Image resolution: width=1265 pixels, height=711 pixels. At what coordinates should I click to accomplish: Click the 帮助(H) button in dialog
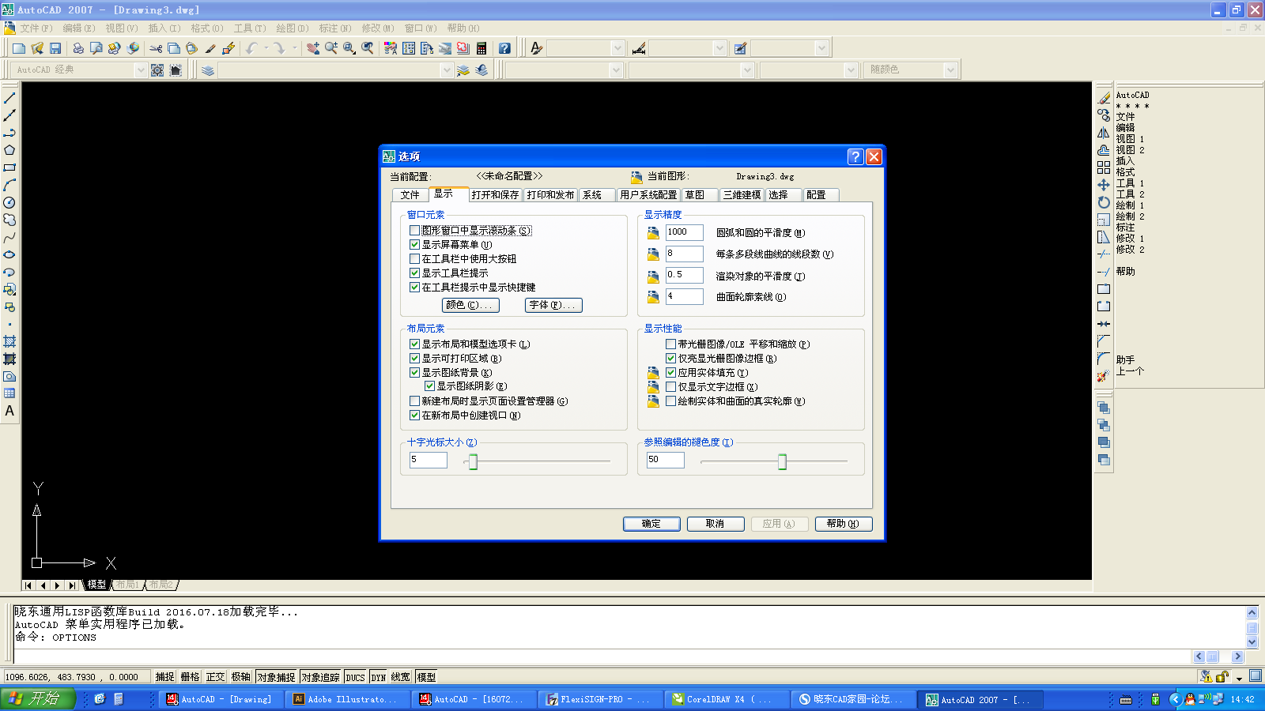pos(844,524)
